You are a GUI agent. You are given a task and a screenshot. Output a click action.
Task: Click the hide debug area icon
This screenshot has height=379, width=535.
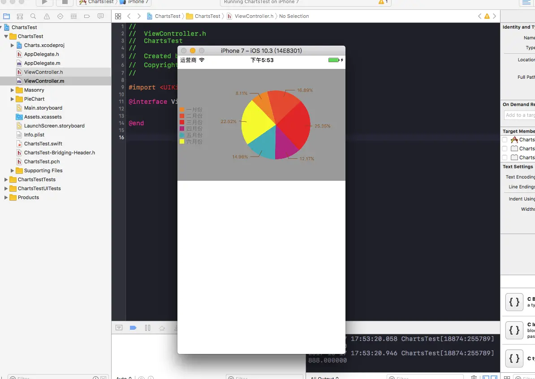pos(119,328)
